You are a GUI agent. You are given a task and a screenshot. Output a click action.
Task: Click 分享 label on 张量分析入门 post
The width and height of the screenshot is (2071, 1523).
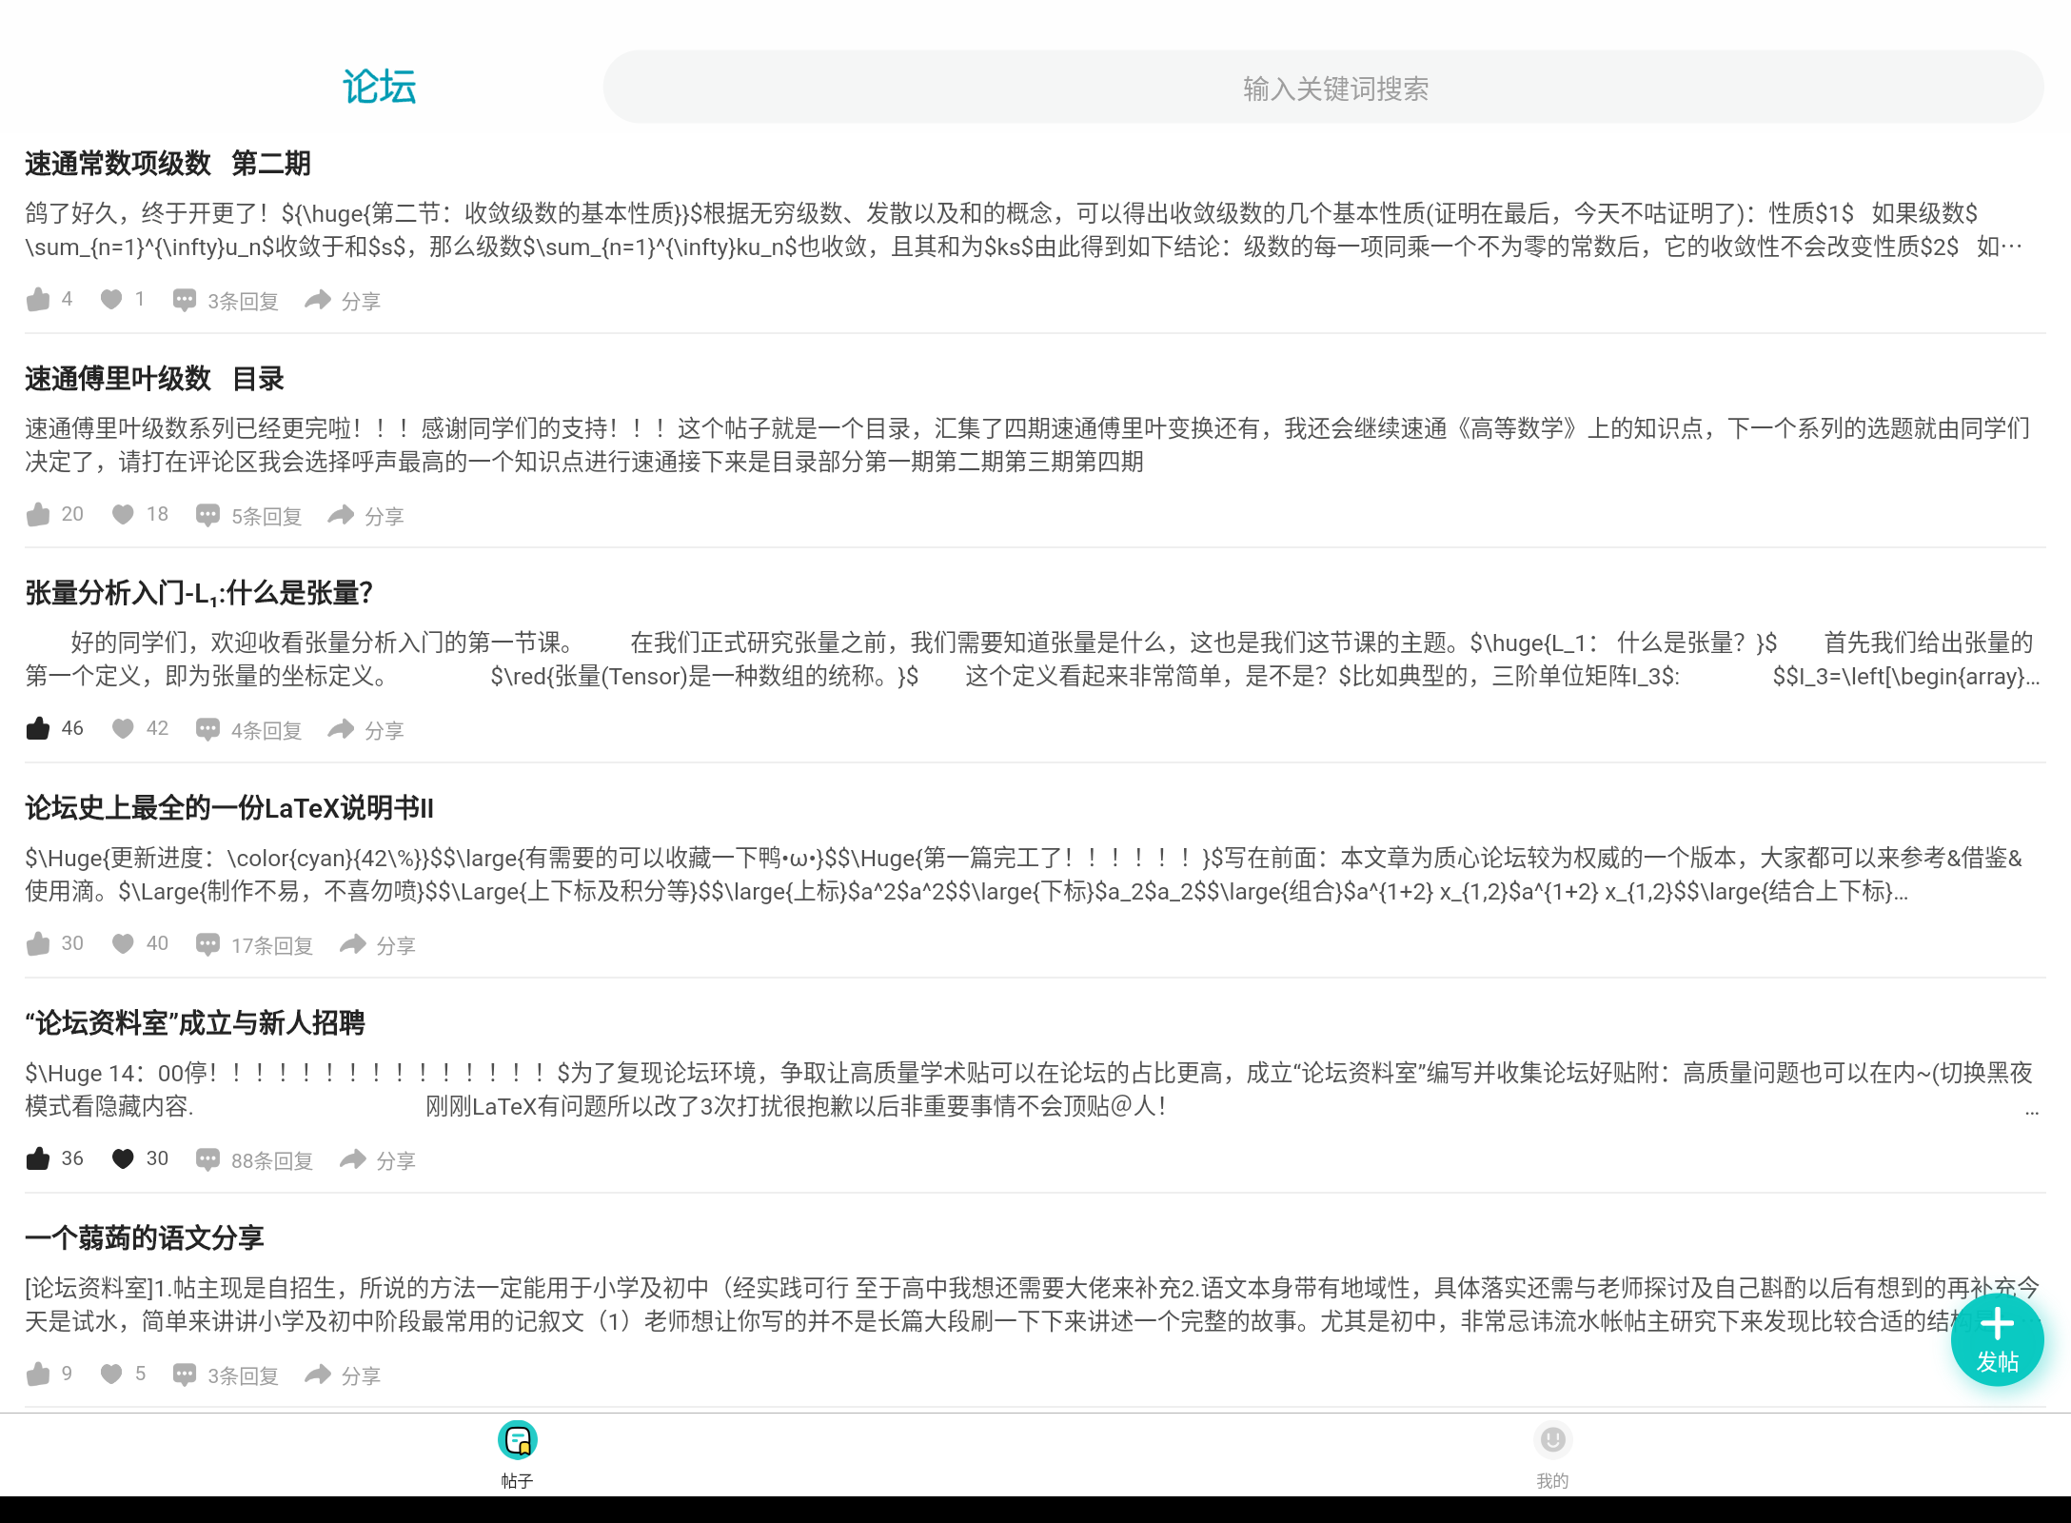coord(385,731)
